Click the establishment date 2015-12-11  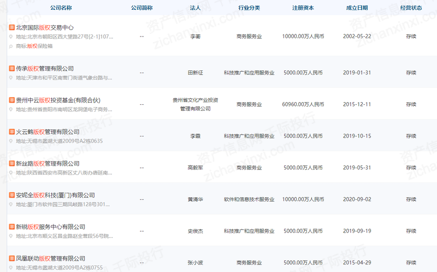357,104
